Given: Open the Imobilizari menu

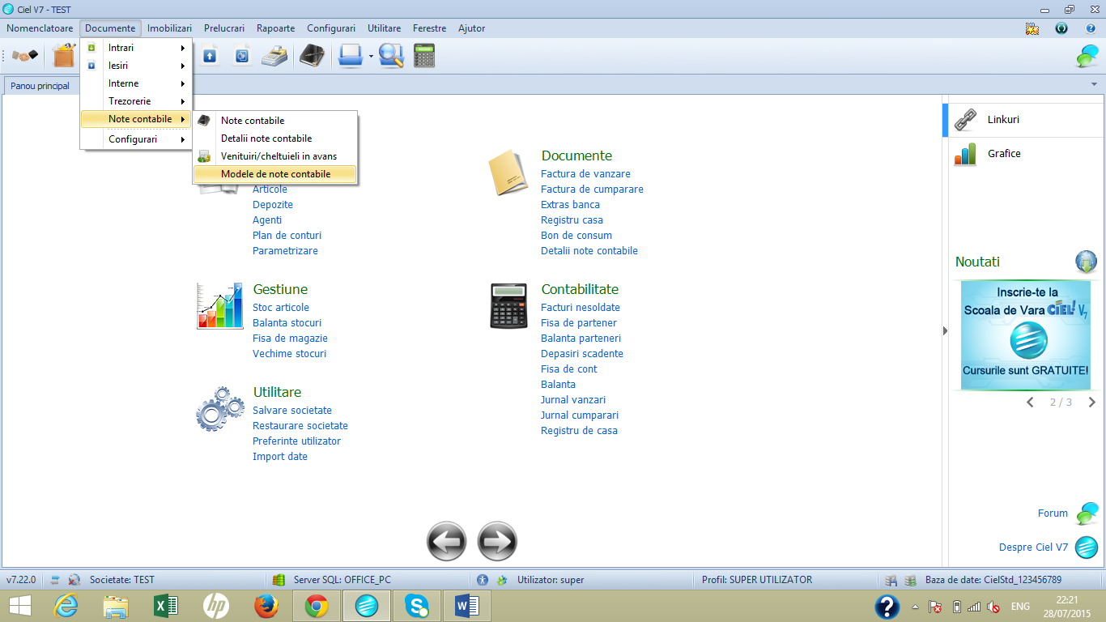Looking at the screenshot, I should click(x=170, y=28).
